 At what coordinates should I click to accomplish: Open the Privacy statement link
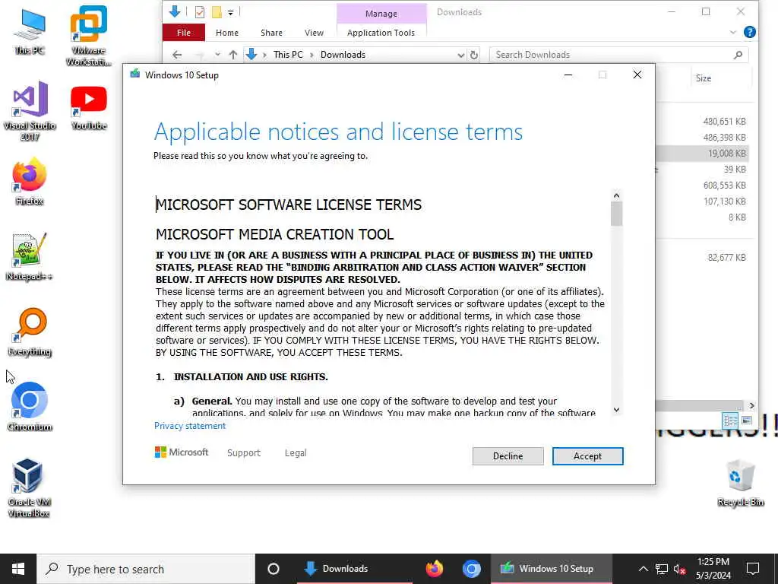[189, 426]
